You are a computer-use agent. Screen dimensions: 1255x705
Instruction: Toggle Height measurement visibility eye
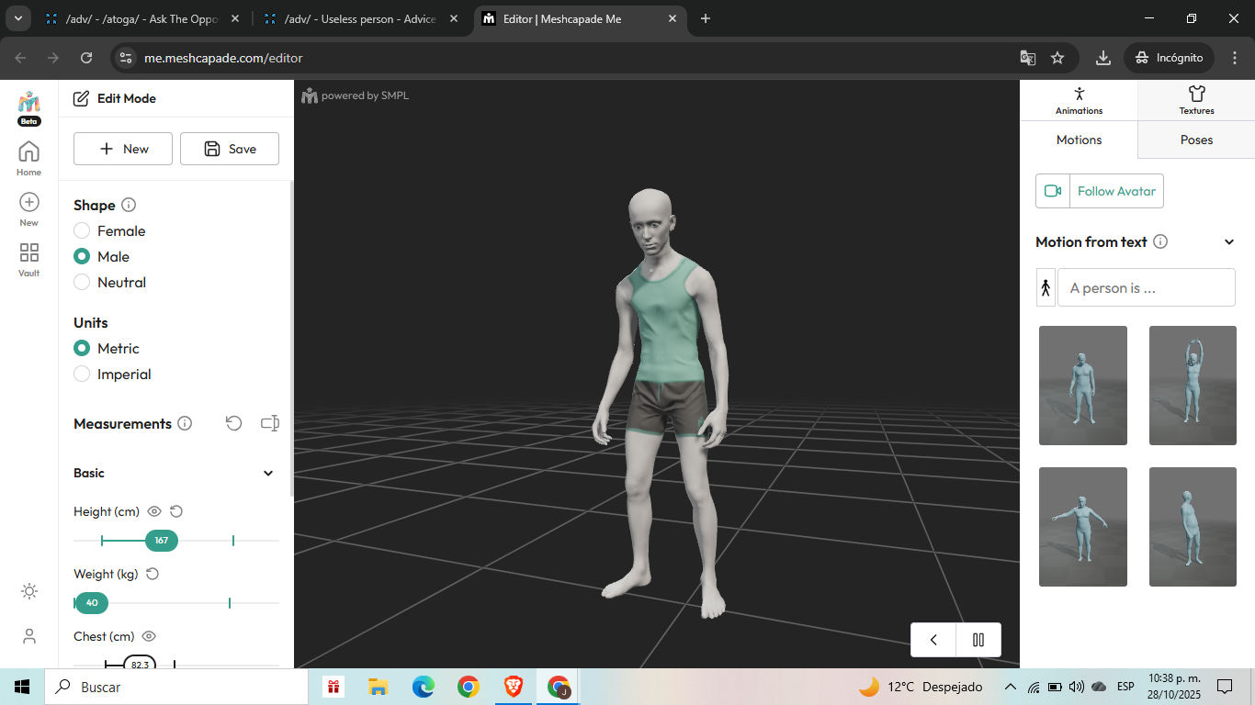[x=154, y=511]
